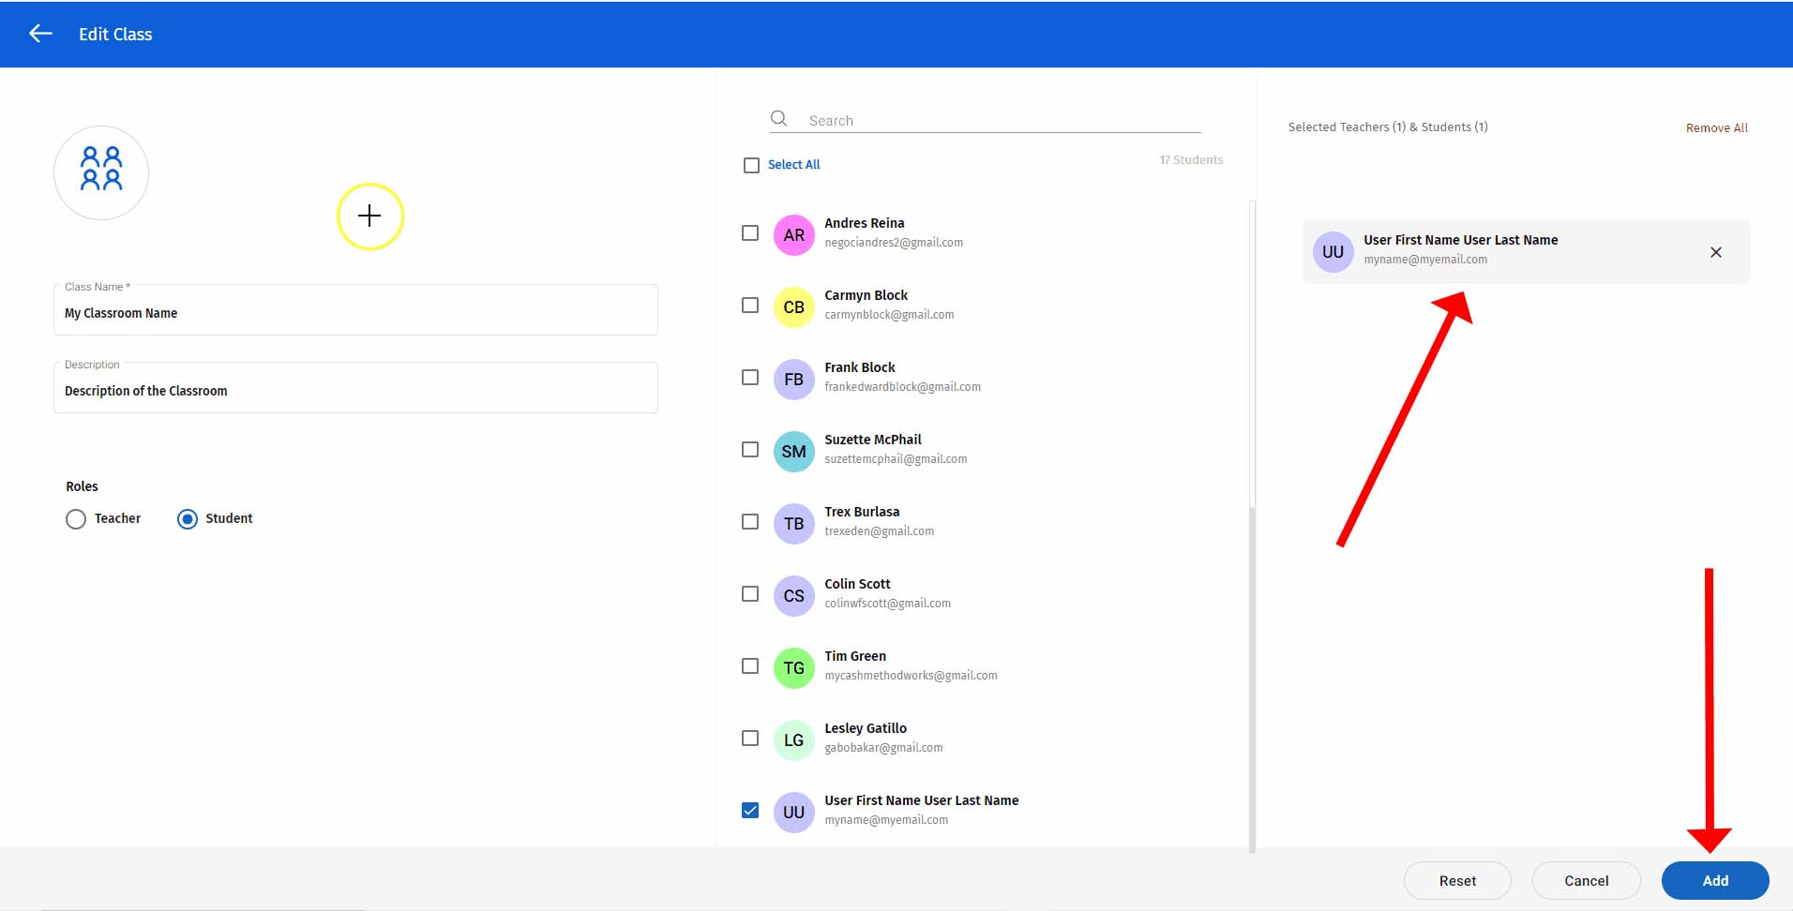Select the Teacher role radio button
This screenshot has width=1793, height=911.
click(76, 519)
